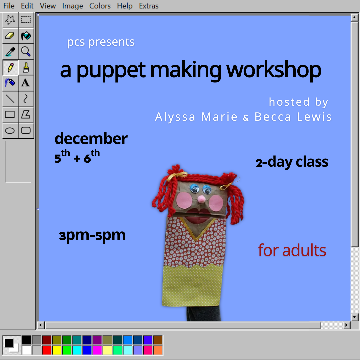Viewport: 360px width, 360px height.
Task: Select the Text tool
Action: click(26, 83)
